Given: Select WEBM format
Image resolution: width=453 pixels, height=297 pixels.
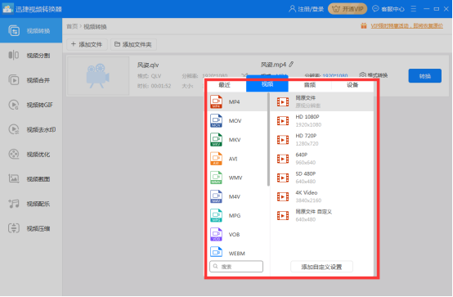Looking at the screenshot, I should pos(237,253).
